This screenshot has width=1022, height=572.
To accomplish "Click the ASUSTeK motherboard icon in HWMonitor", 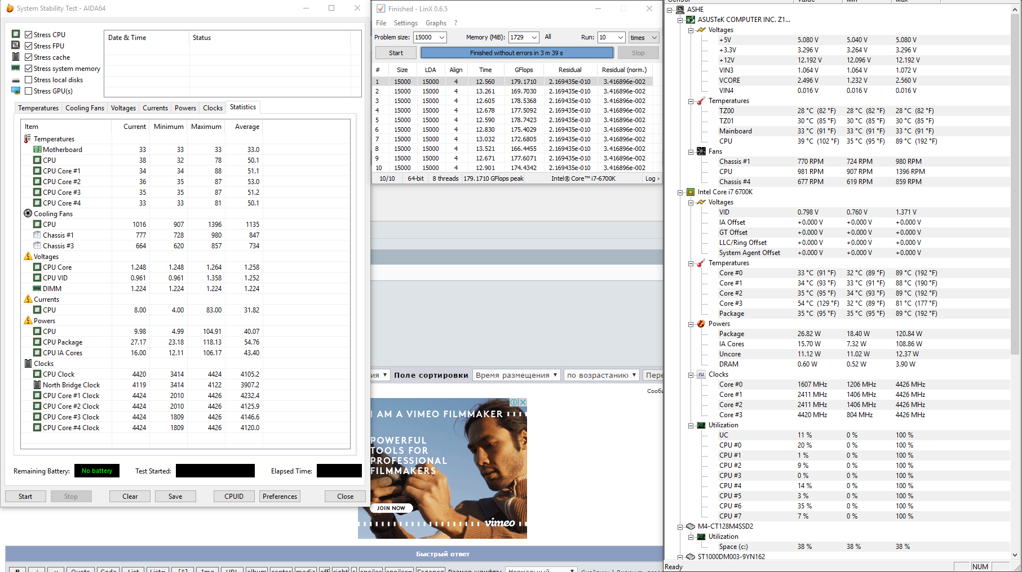I will (x=691, y=20).
